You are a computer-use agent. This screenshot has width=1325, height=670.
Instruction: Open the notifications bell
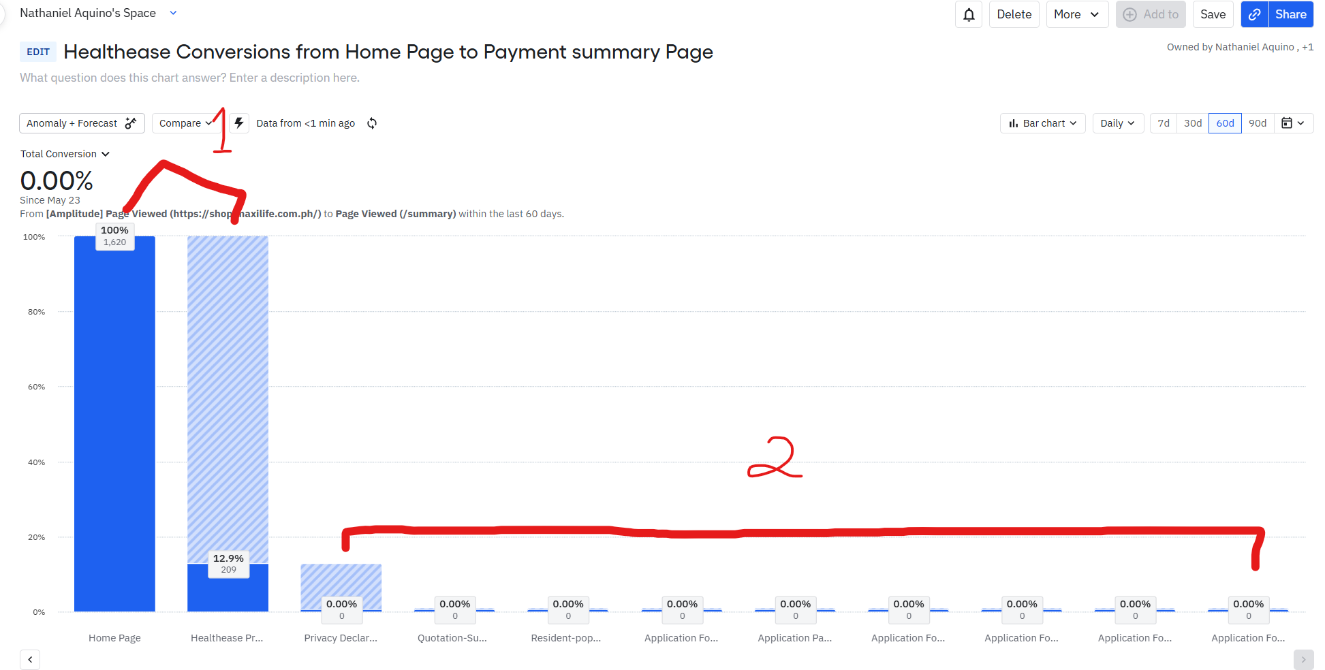click(x=969, y=14)
